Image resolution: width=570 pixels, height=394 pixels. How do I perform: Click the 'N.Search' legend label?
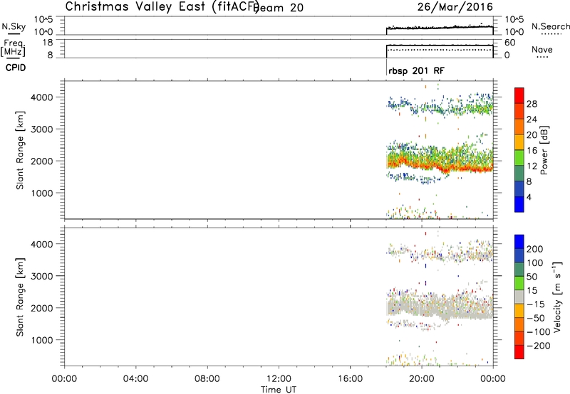(x=551, y=26)
